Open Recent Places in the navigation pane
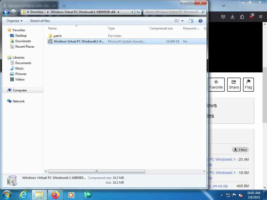This screenshot has height=200, width=267. tap(22, 46)
